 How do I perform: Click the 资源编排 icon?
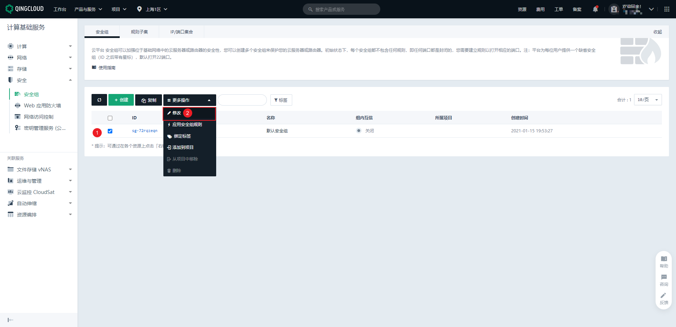pos(11,214)
